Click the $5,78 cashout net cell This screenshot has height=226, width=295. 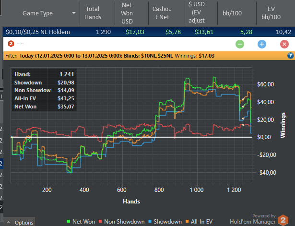point(173,32)
